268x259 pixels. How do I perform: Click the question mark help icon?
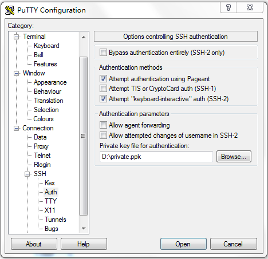(228, 7)
